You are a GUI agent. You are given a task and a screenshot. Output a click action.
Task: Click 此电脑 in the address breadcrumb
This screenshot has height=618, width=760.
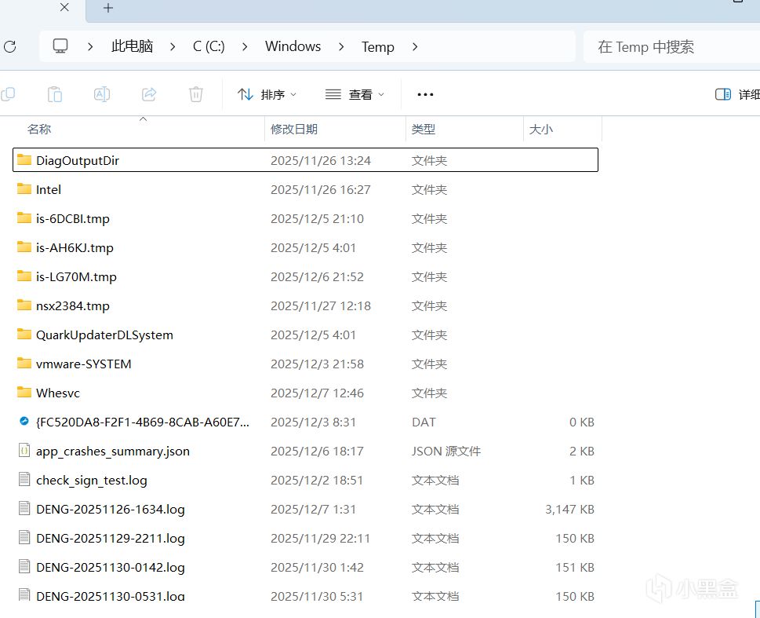click(x=133, y=46)
